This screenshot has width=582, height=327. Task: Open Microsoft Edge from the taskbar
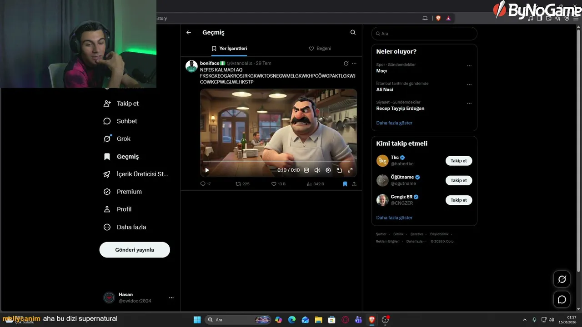(292, 320)
